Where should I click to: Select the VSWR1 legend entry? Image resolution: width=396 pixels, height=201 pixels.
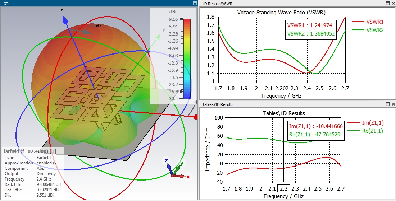pos(367,22)
